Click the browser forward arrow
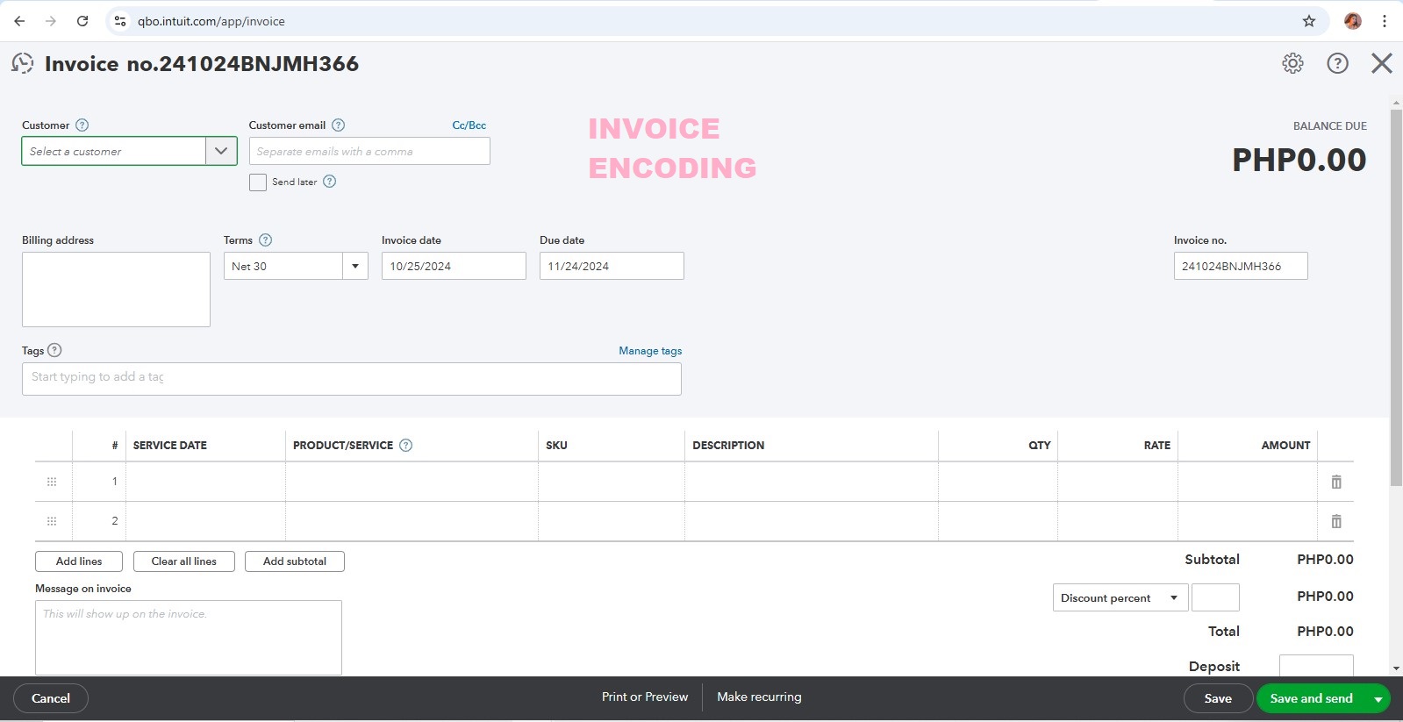This screenshot has height=722, width=1403. click(51, 21)
